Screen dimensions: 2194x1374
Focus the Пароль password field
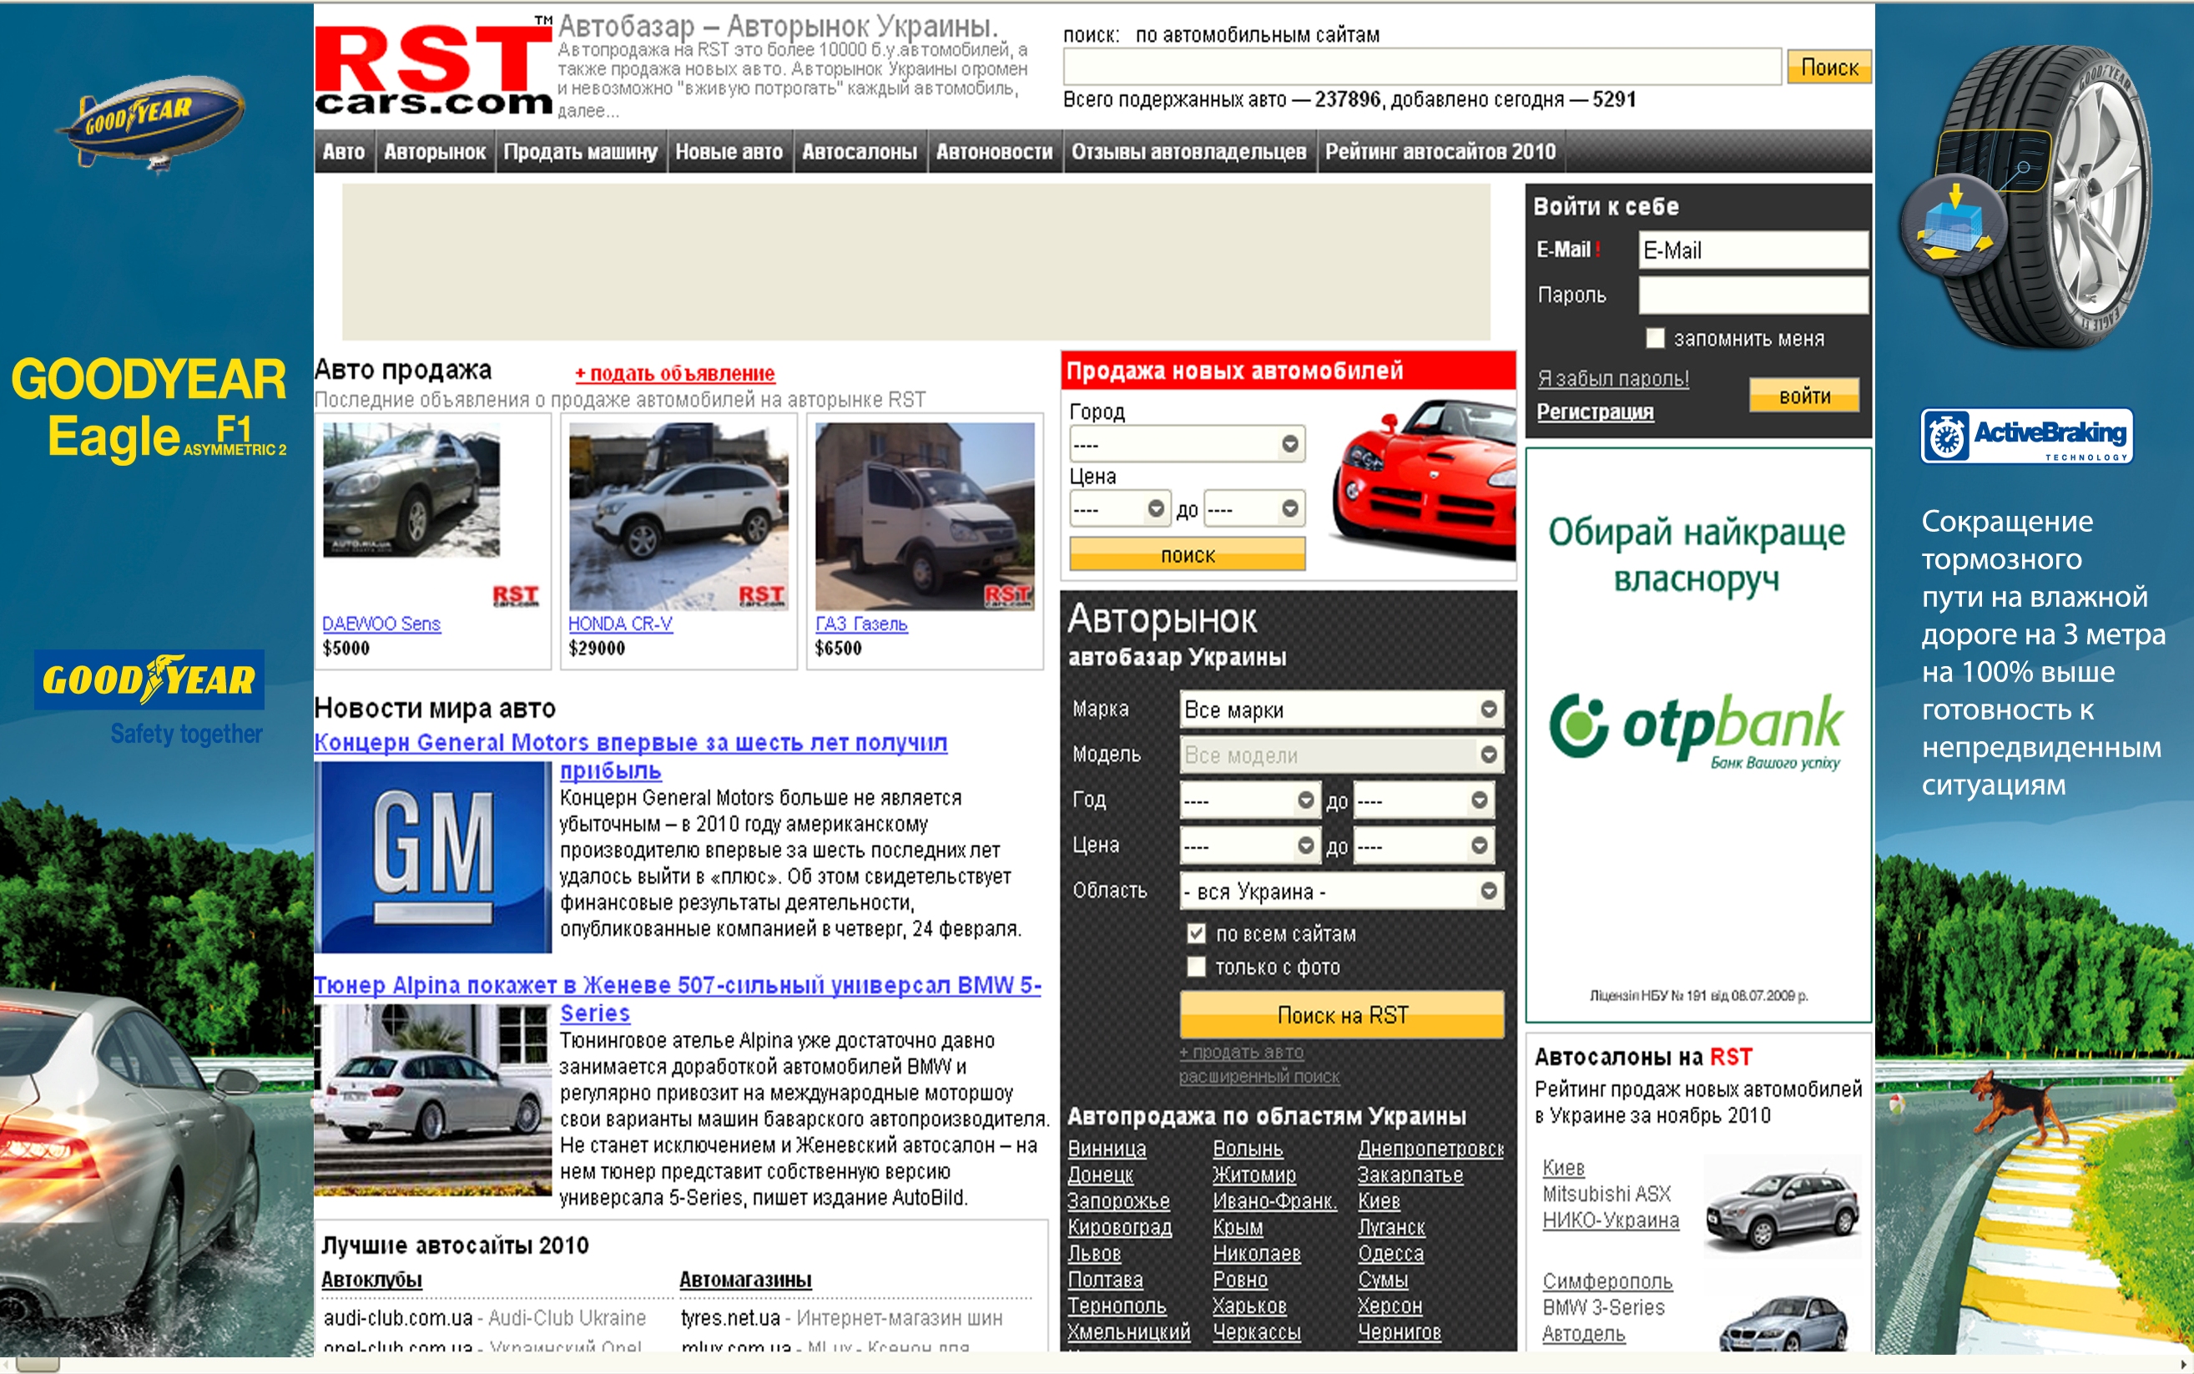coord(1753,295)
